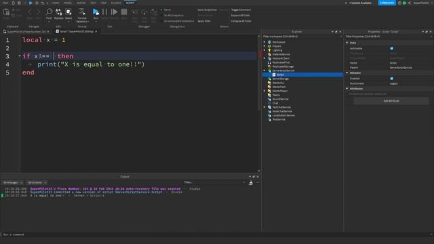Toggle the Archivable checkbox
The image size is (434, 244).
click(392, 48)
